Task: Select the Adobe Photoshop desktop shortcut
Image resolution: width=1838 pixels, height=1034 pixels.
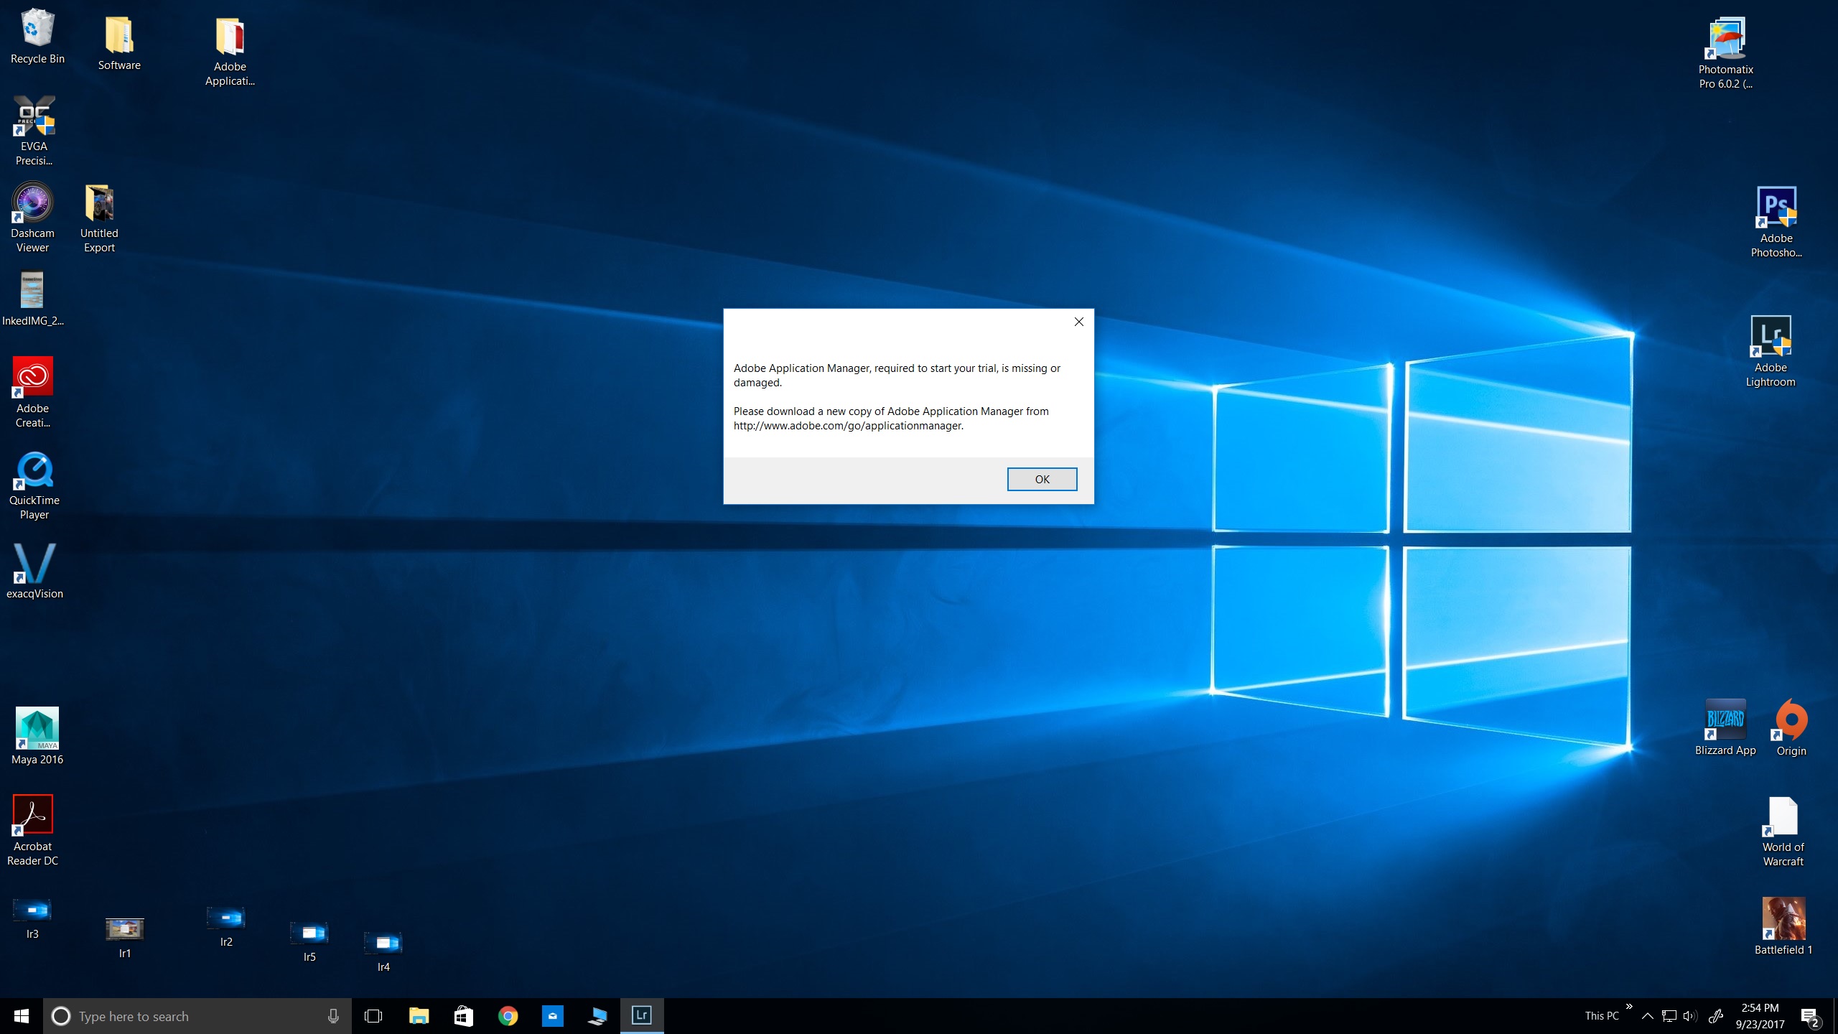Action: point(1776,208)
